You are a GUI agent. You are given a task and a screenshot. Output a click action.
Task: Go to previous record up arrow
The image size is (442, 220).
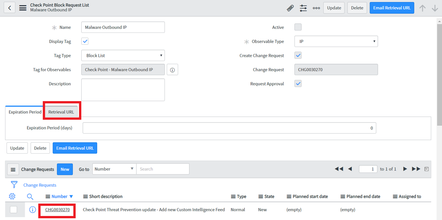pyautogui.click(x=422, y=8)
